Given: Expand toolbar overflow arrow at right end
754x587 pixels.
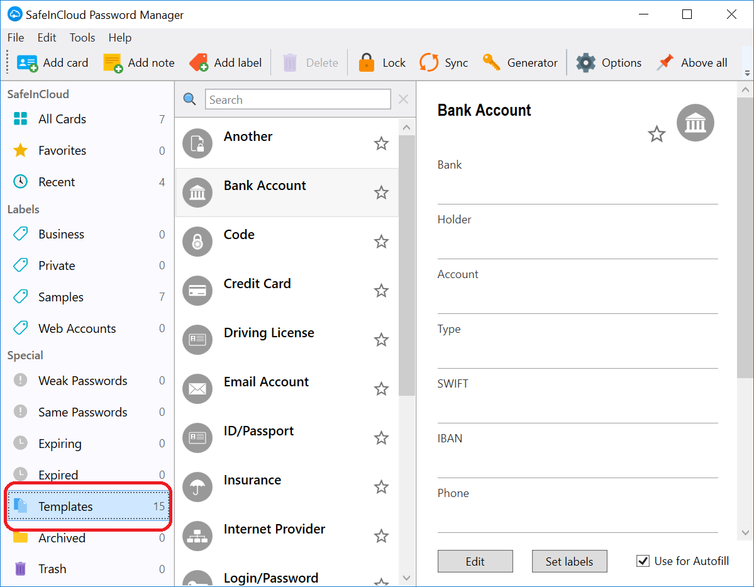Looking at the screenshot, I should coord(747,73).
